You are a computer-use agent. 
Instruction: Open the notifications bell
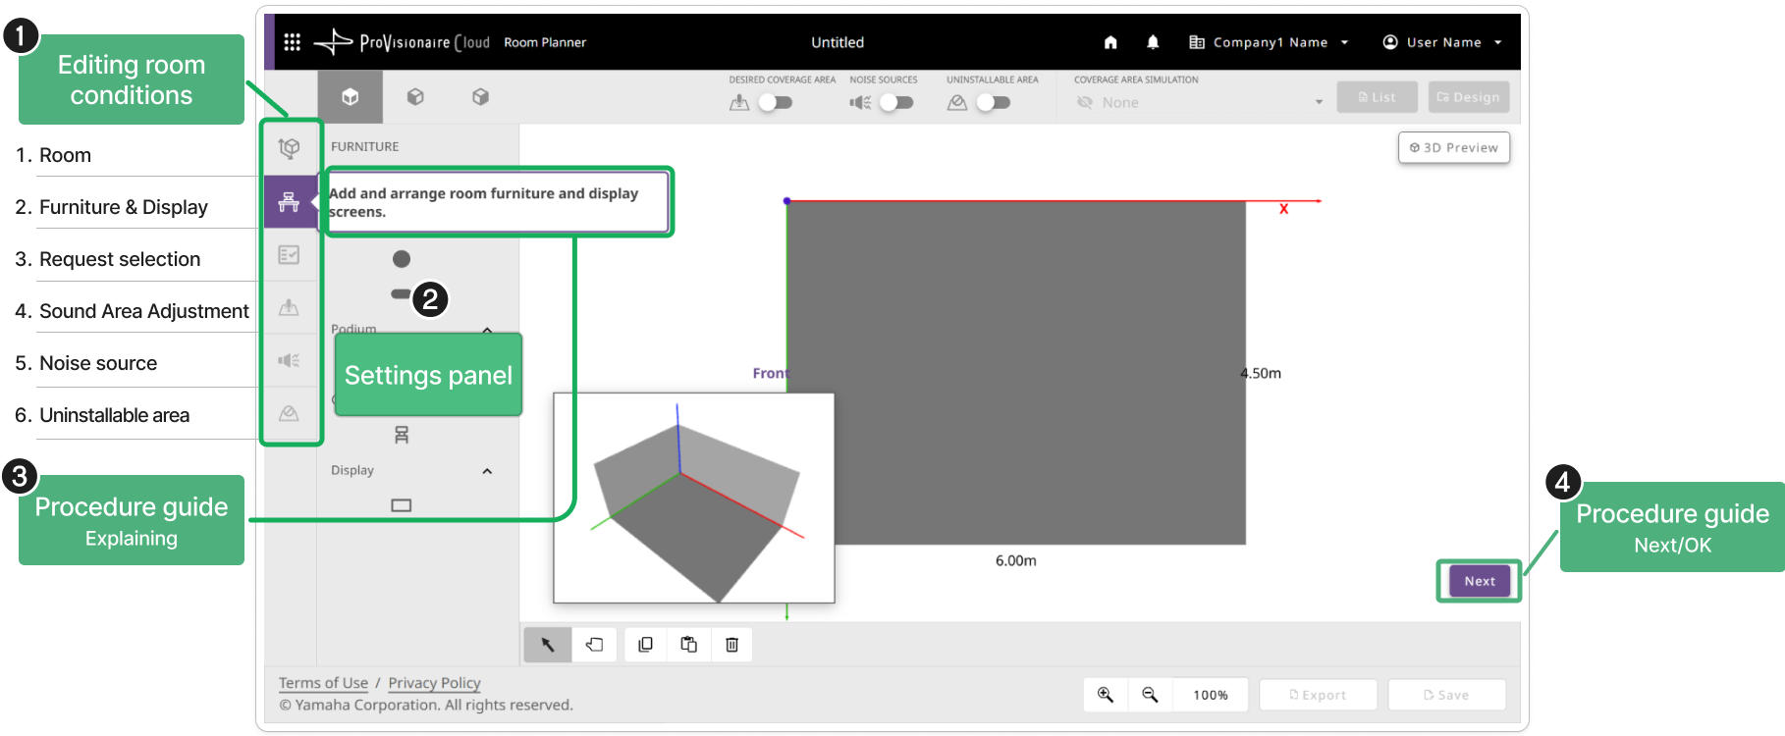1153,42
